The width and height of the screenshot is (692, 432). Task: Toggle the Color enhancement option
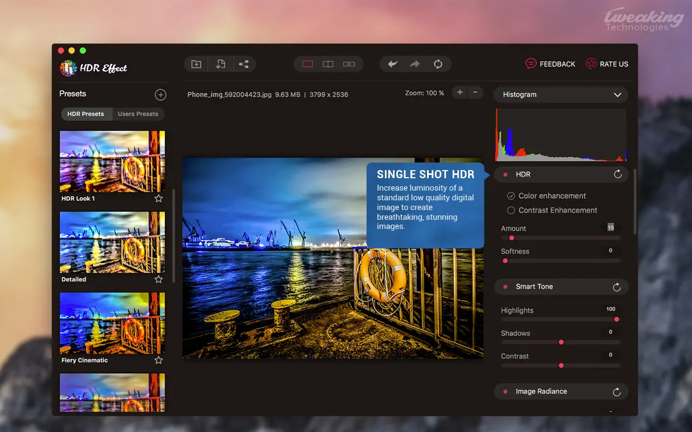(x=511, y=196)
